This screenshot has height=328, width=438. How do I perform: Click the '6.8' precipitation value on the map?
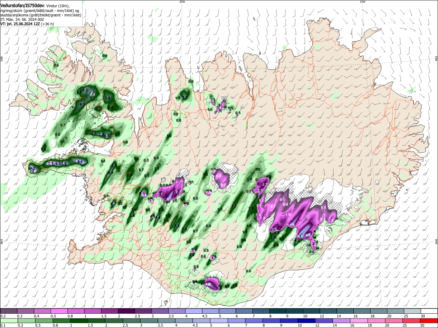pos(107,136)
